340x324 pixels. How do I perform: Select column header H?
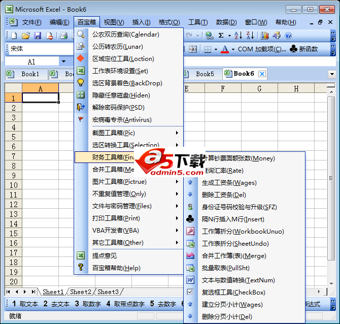(x=296, y=88)
